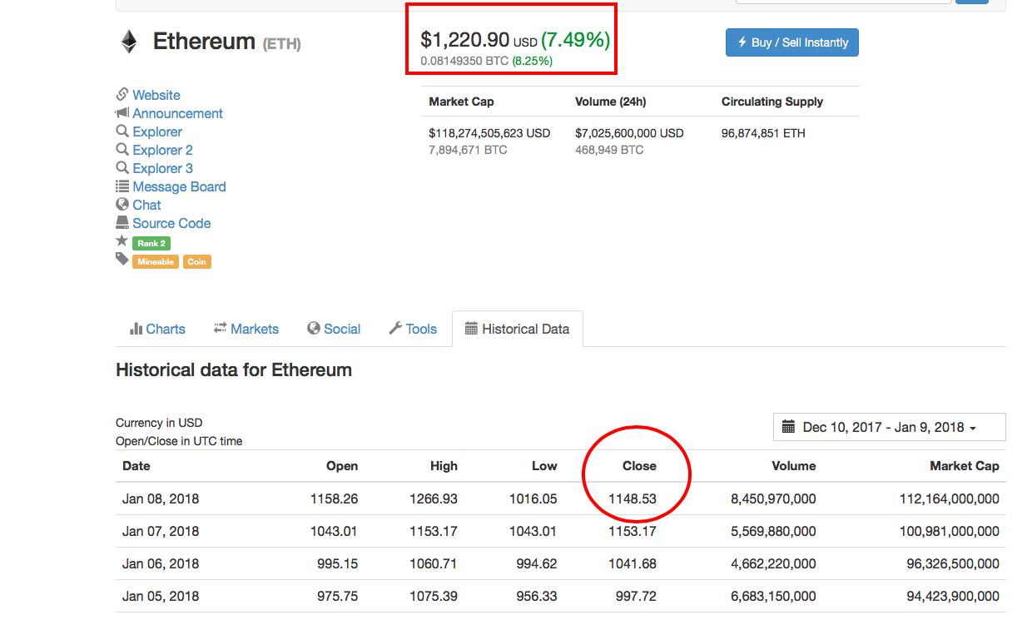Image resolution: width=1027 pixels, height=620 pixels.
Task: Click the 1266.93 high value
Action: 434,499
